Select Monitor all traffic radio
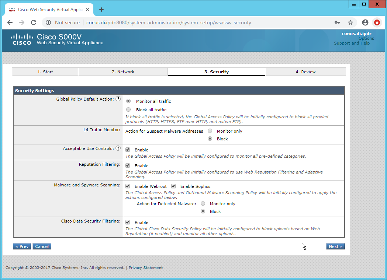 click(128, 101)
